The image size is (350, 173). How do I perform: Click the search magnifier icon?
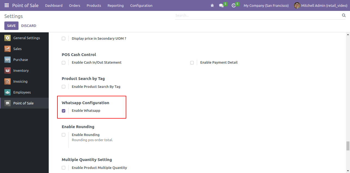[x=344, y=16]
